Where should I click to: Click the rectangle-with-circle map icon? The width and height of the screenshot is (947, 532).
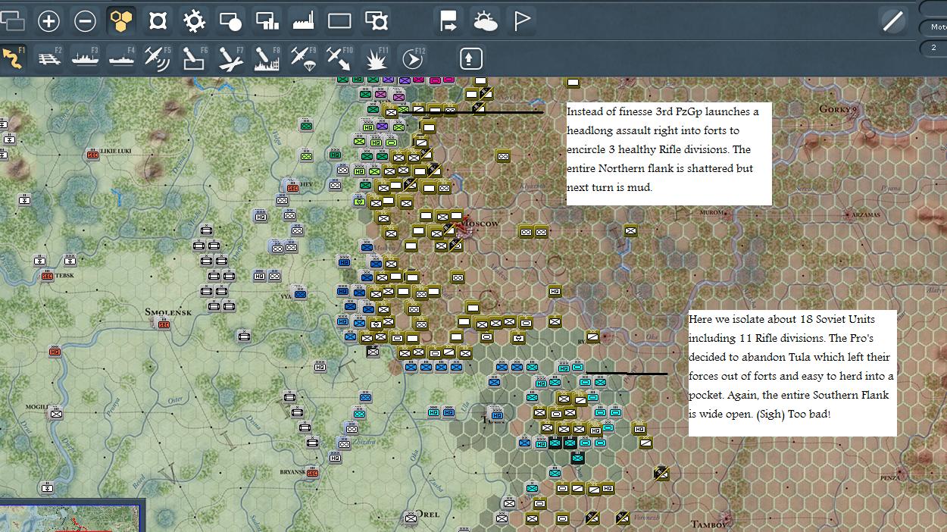tap(230, 21)
